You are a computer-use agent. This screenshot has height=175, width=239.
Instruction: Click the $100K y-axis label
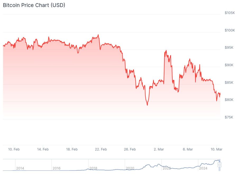click(x=229, y=30)
